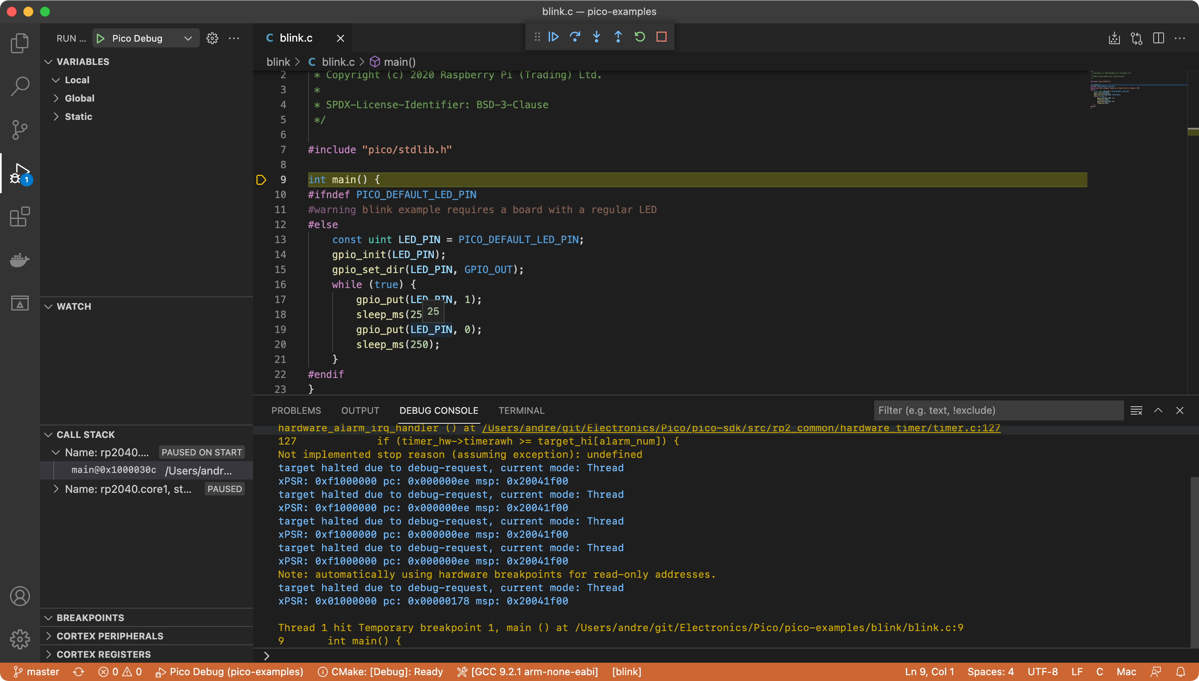Viewport: 1199px width, 681px height.
Task: Switch to the Terminal tab
Action: click(x=521, y=410)
